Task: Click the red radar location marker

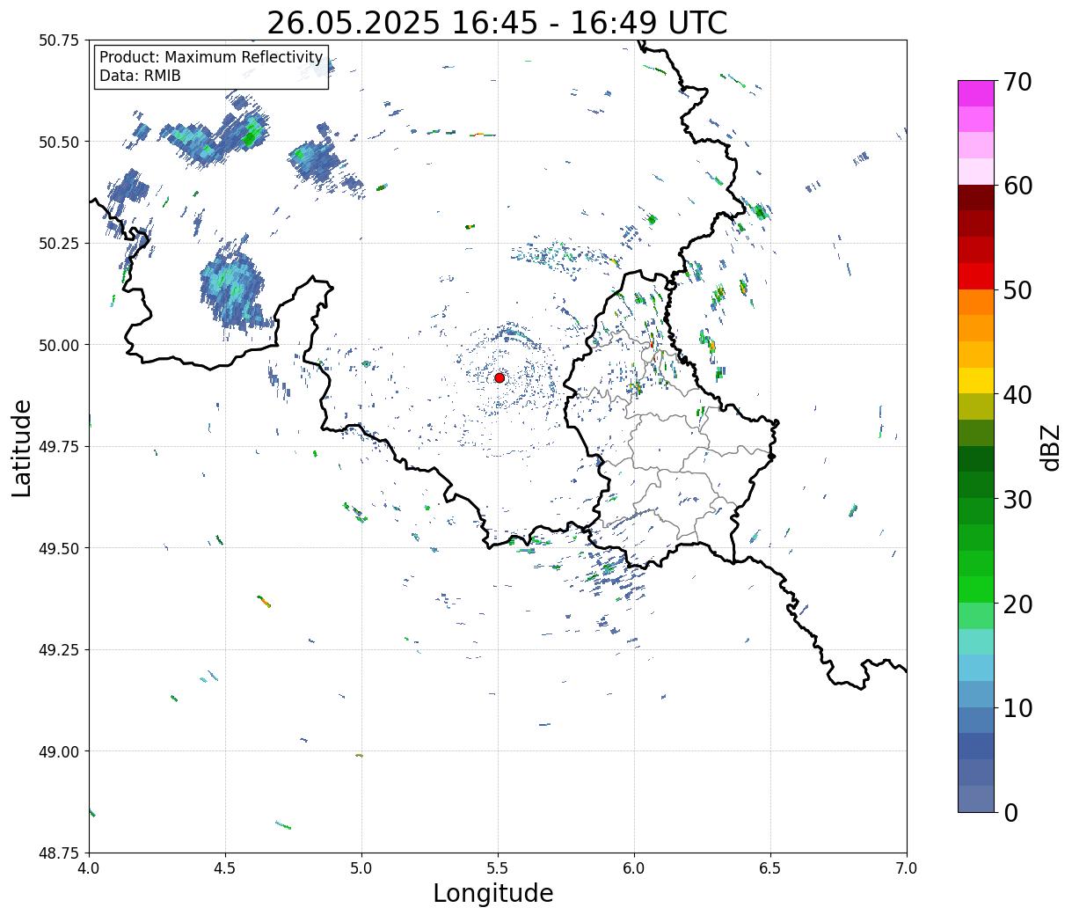Action: click(x=500, y=377)
